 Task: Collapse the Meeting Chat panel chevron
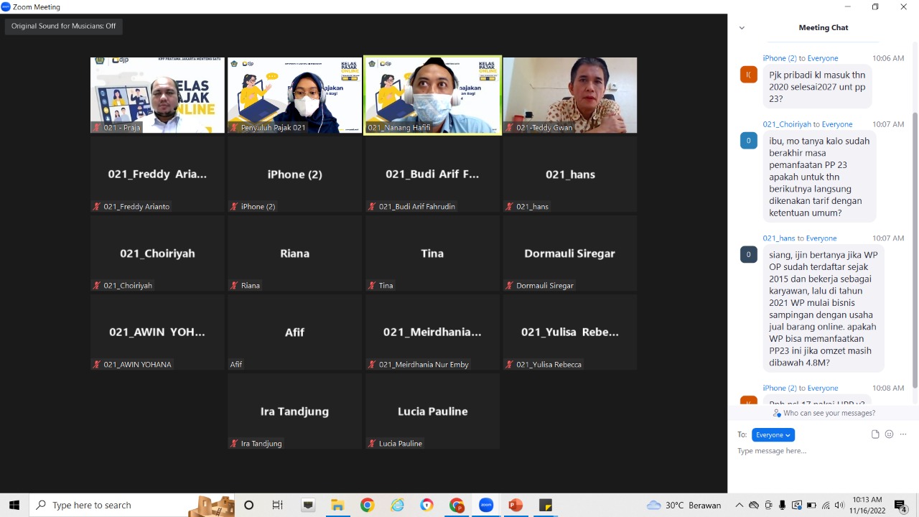742,28
